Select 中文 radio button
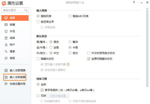150x104 pixels. click(51, 53)
